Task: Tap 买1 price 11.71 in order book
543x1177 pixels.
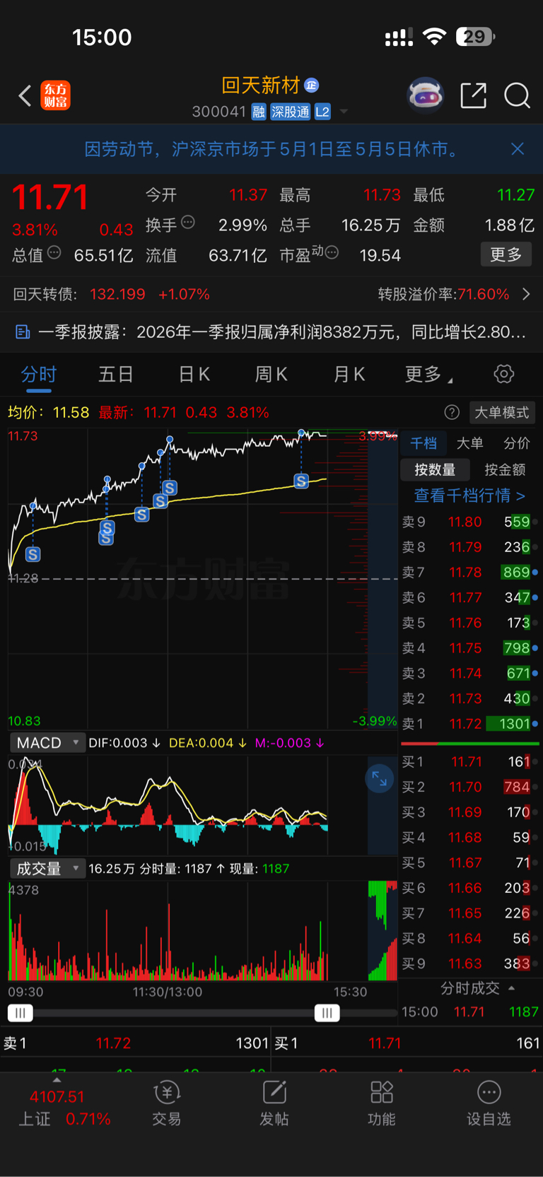Action: pos(465,761)
